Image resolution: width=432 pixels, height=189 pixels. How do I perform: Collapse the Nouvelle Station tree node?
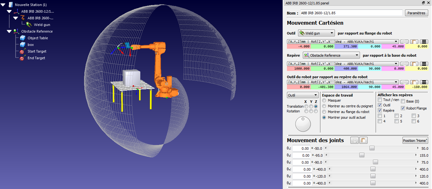click(3, 5)
